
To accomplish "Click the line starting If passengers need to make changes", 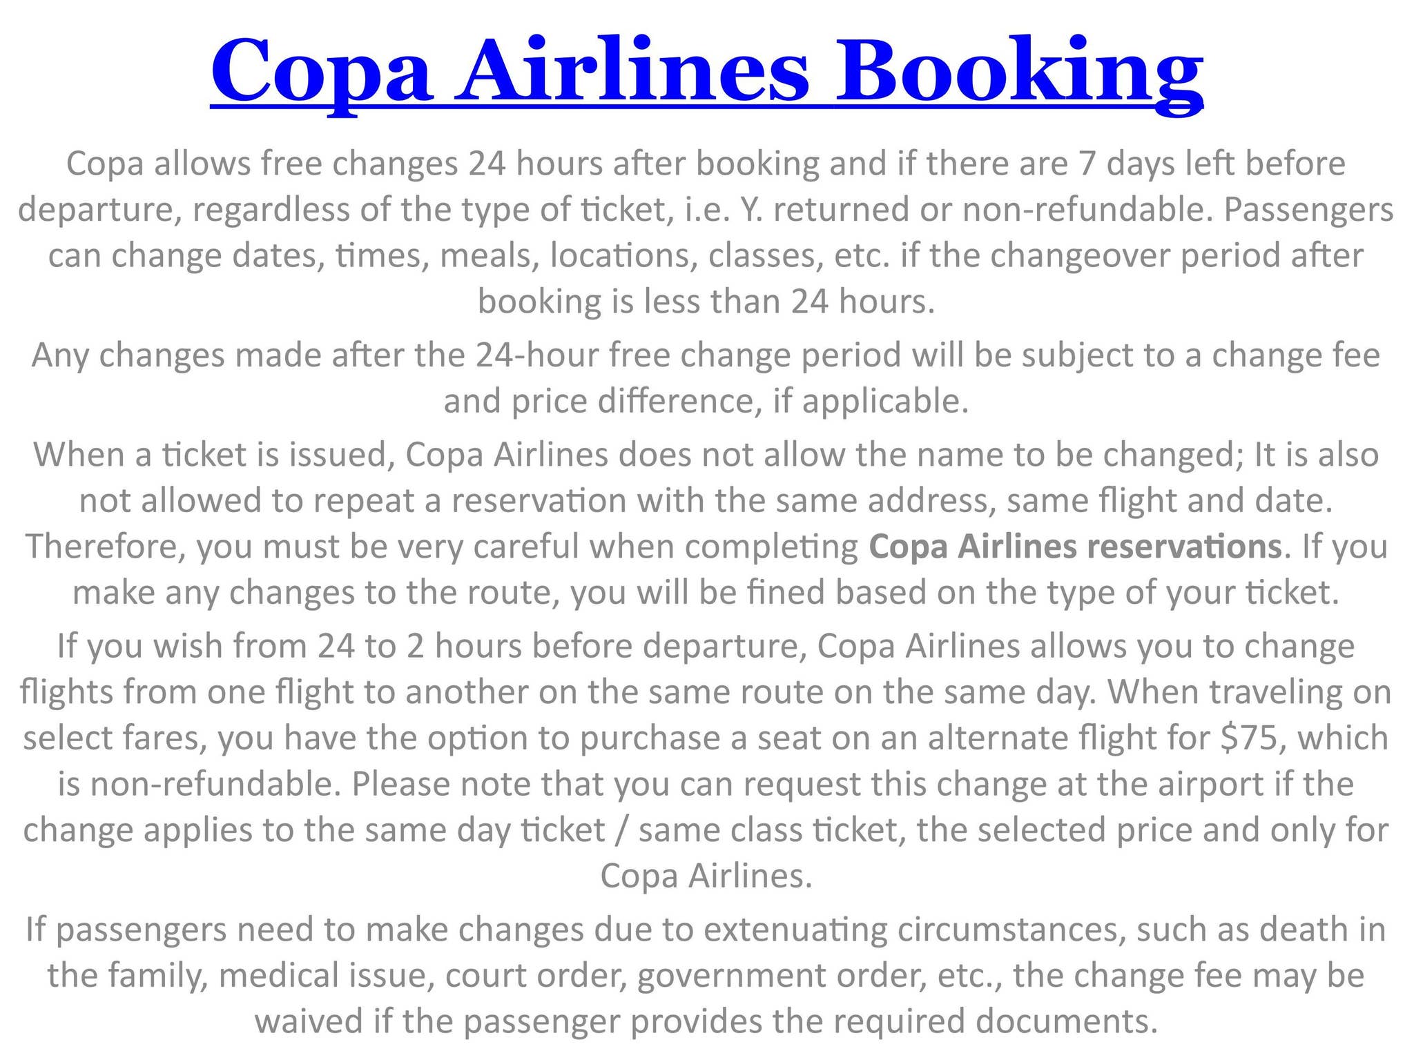I will [x=706, y=930].
